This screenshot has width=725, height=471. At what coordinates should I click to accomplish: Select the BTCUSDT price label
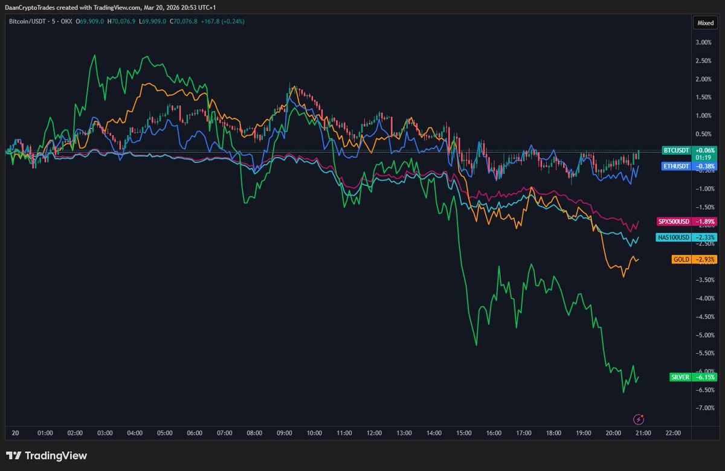(x=689, y=149)
